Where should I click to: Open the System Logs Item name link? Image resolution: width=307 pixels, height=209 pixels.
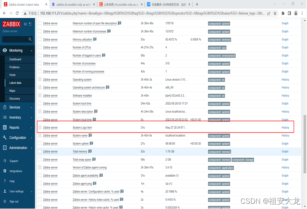click(82, 127)
